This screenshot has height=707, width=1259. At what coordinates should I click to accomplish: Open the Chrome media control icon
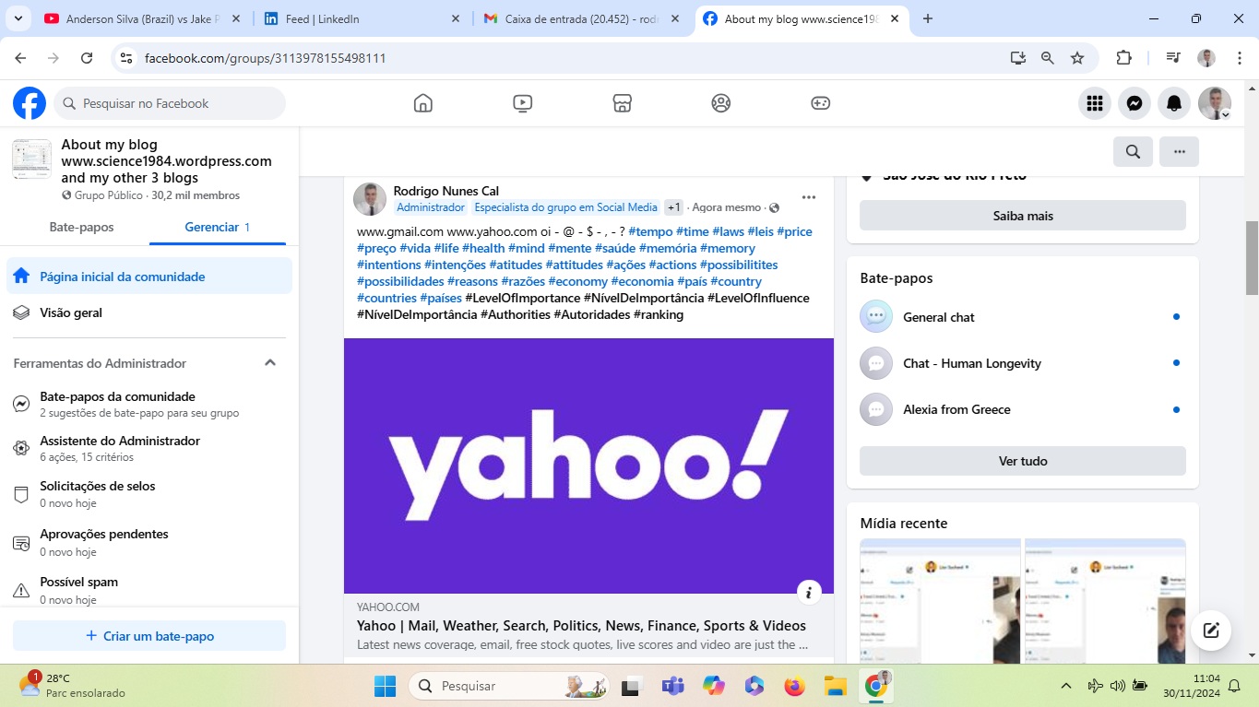[1172, 58]
